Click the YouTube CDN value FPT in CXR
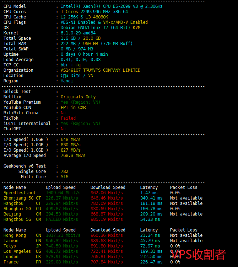238x267 pixels. tap(73, 108)
